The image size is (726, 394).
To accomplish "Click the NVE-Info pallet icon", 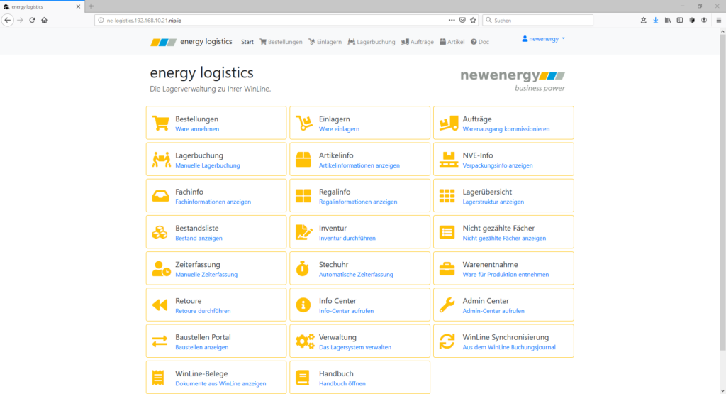I will [x=448, y=160].
